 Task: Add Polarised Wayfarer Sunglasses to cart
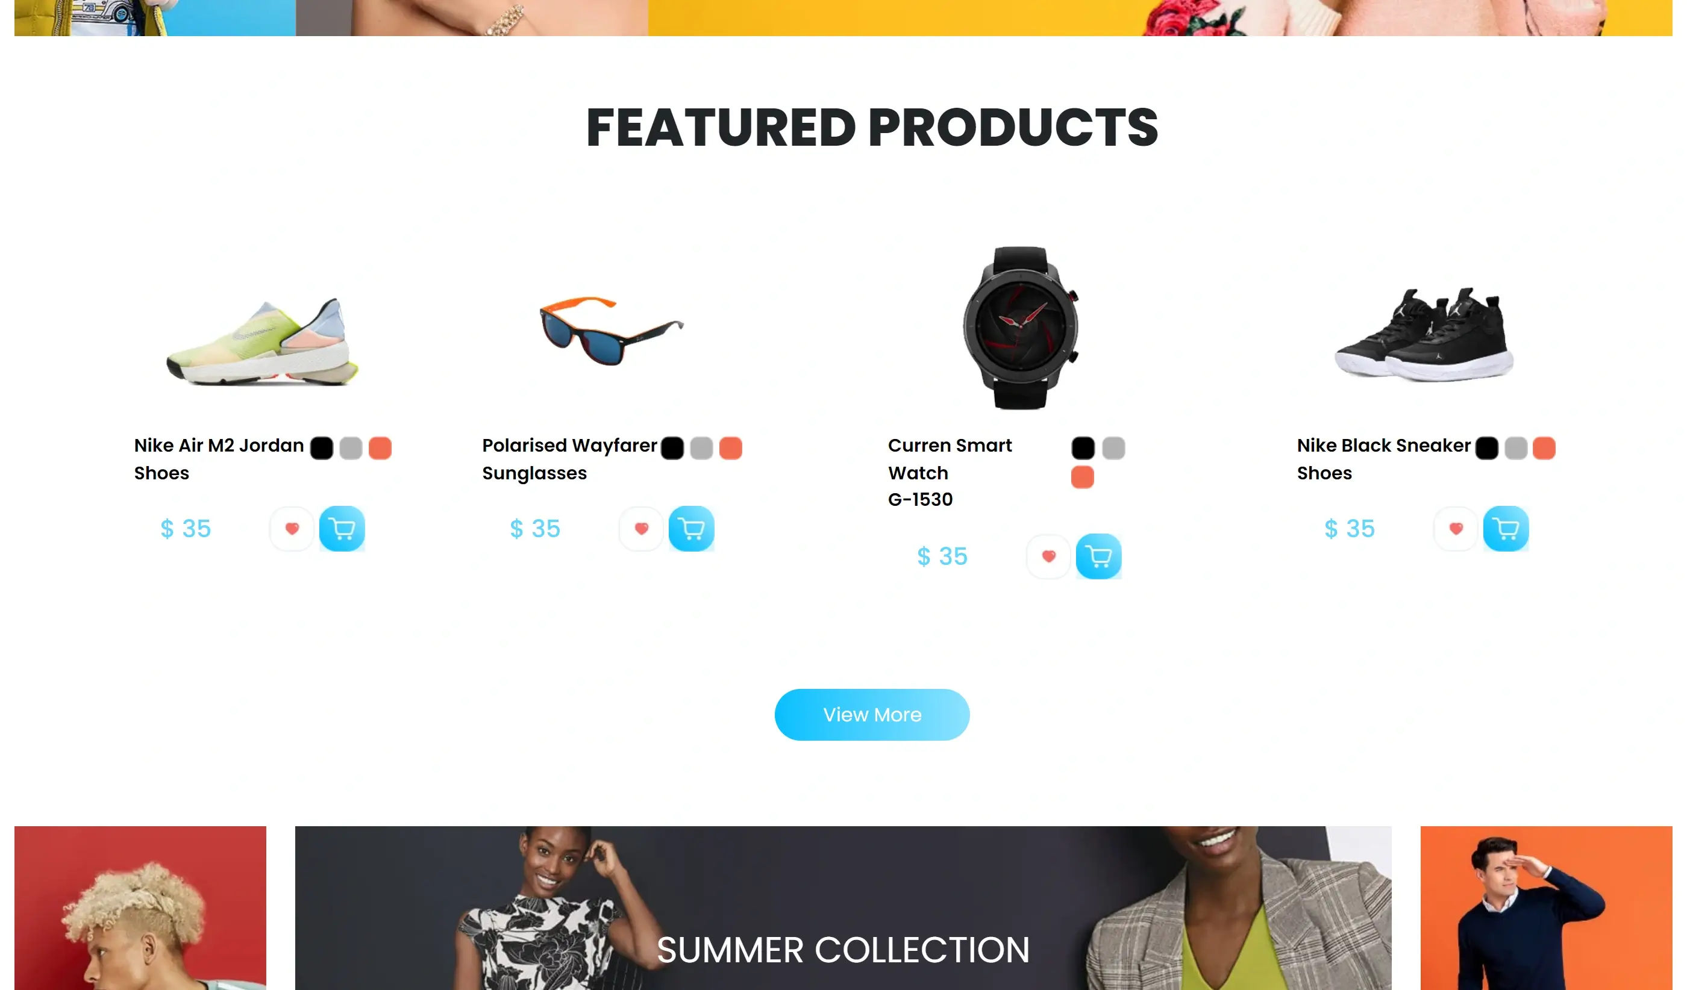click(692, 529)
